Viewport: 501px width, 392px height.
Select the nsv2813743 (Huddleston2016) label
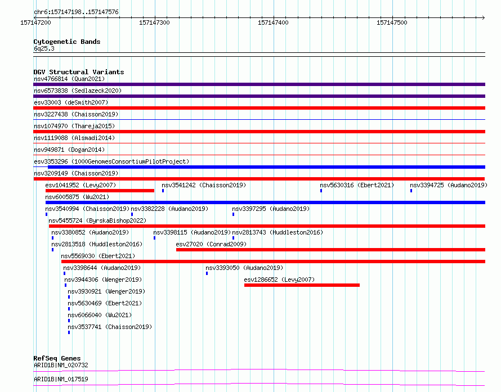pyautogui.click(x=278, y=232)
